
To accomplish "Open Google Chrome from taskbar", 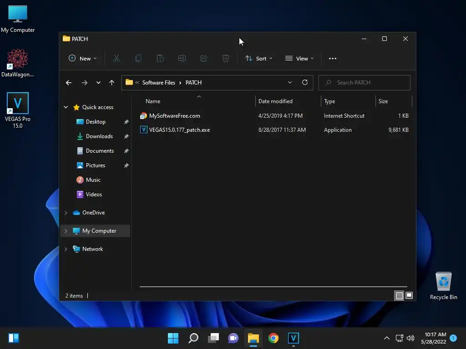I will coord(273,338).
